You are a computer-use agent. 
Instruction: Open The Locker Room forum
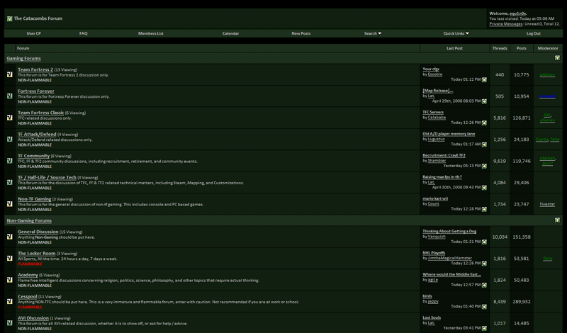(x=37, y=254)
